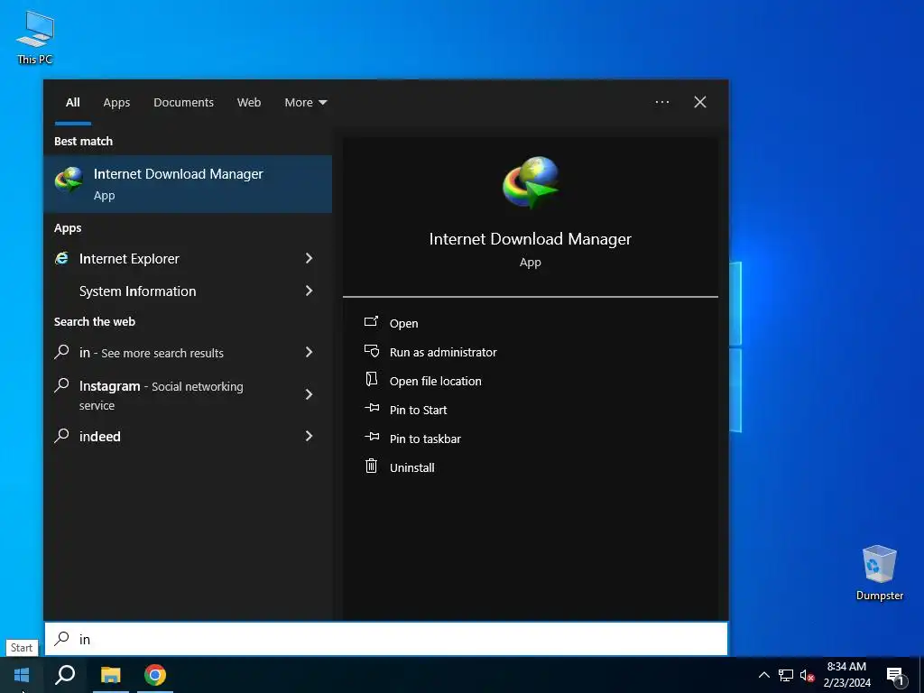Viewport: 924px width, 693px height.
Task: Switch to the All tab
Action: [x=73, y=103]
